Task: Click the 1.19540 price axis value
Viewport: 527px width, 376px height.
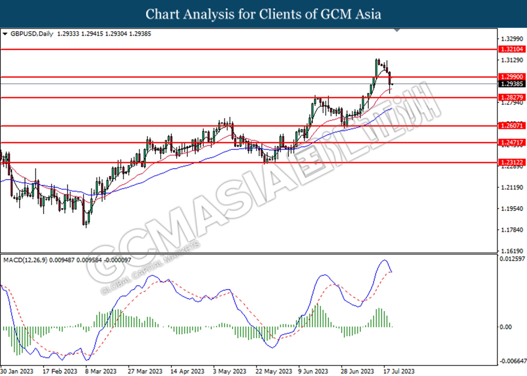Action: (x=512, y=209)
